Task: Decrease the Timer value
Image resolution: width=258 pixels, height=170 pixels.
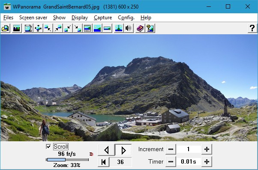Action: tap(171, 161)
